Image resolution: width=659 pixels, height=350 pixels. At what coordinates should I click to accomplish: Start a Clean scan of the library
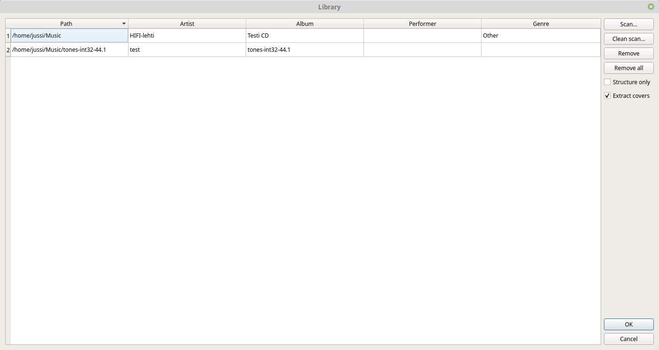tap(628, 39)
